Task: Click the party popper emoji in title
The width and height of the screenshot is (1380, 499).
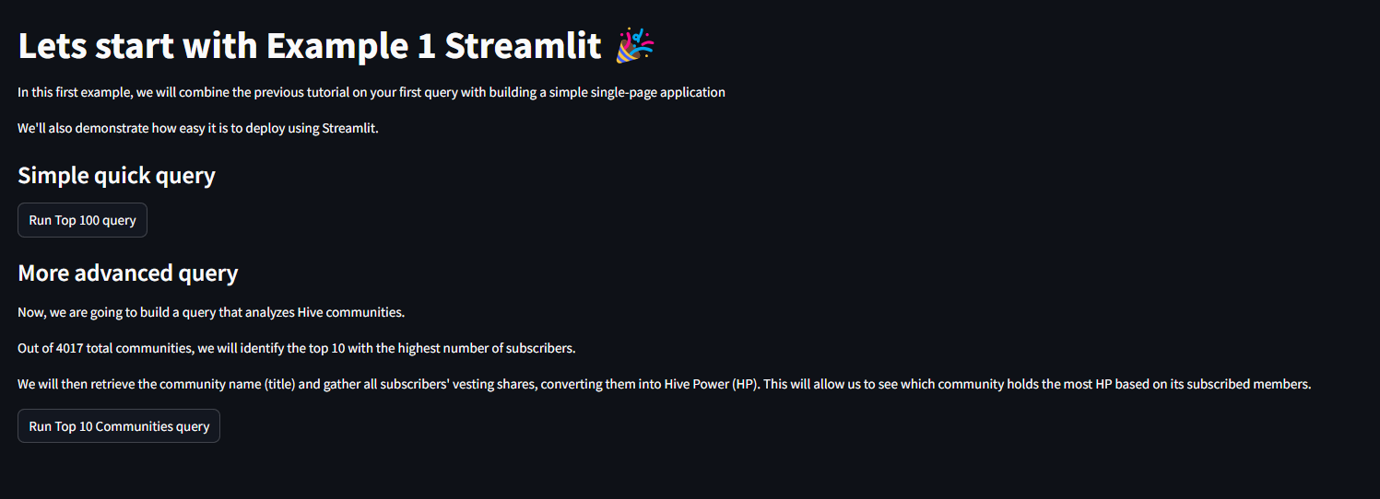Action: (x=635, y=46)
